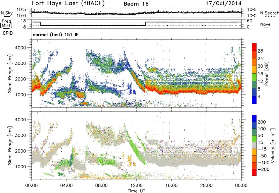Select '3000' tick on the velocity panel

point(20,135)
